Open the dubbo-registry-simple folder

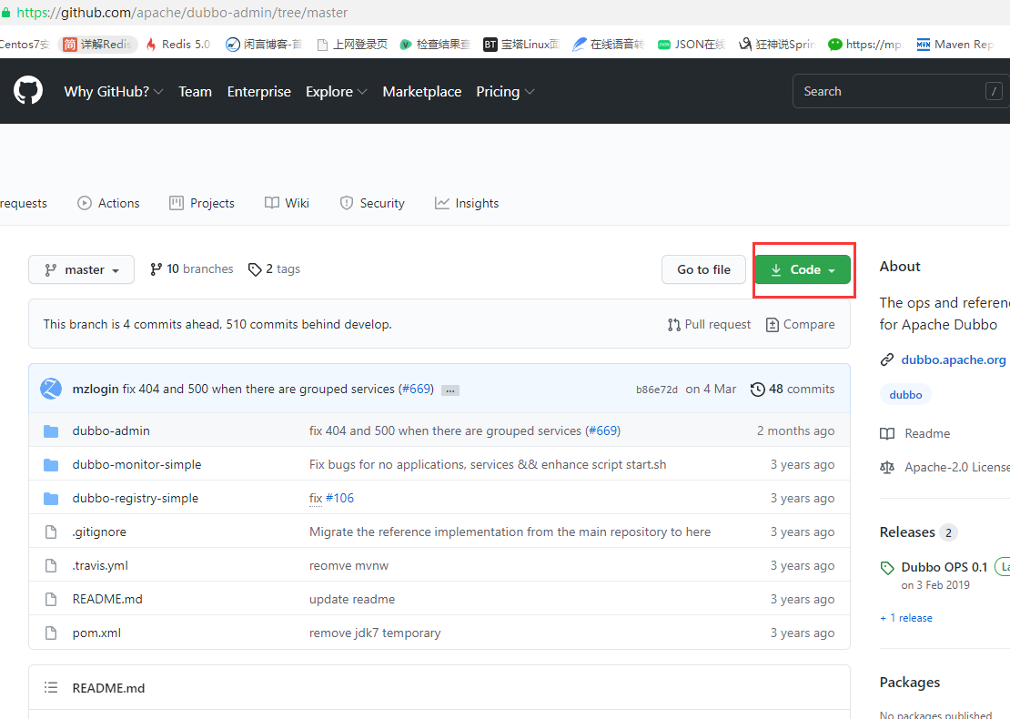point(136,498)
